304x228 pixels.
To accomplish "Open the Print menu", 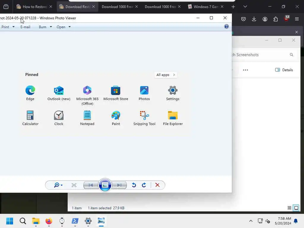I will [x=5, y=27].
